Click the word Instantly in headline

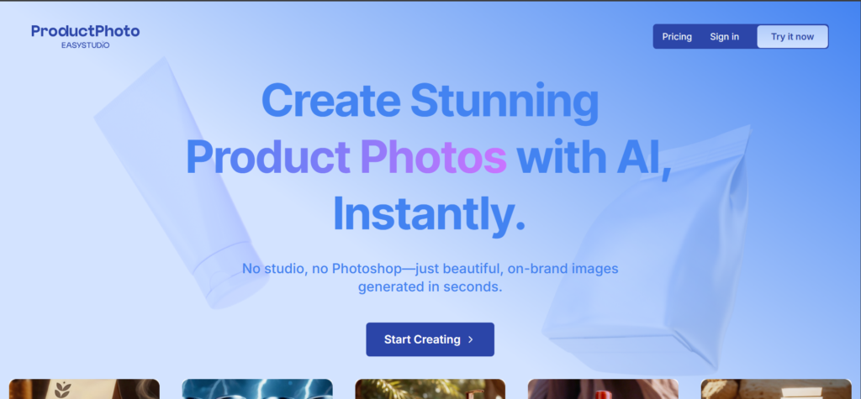click(430, 214)
